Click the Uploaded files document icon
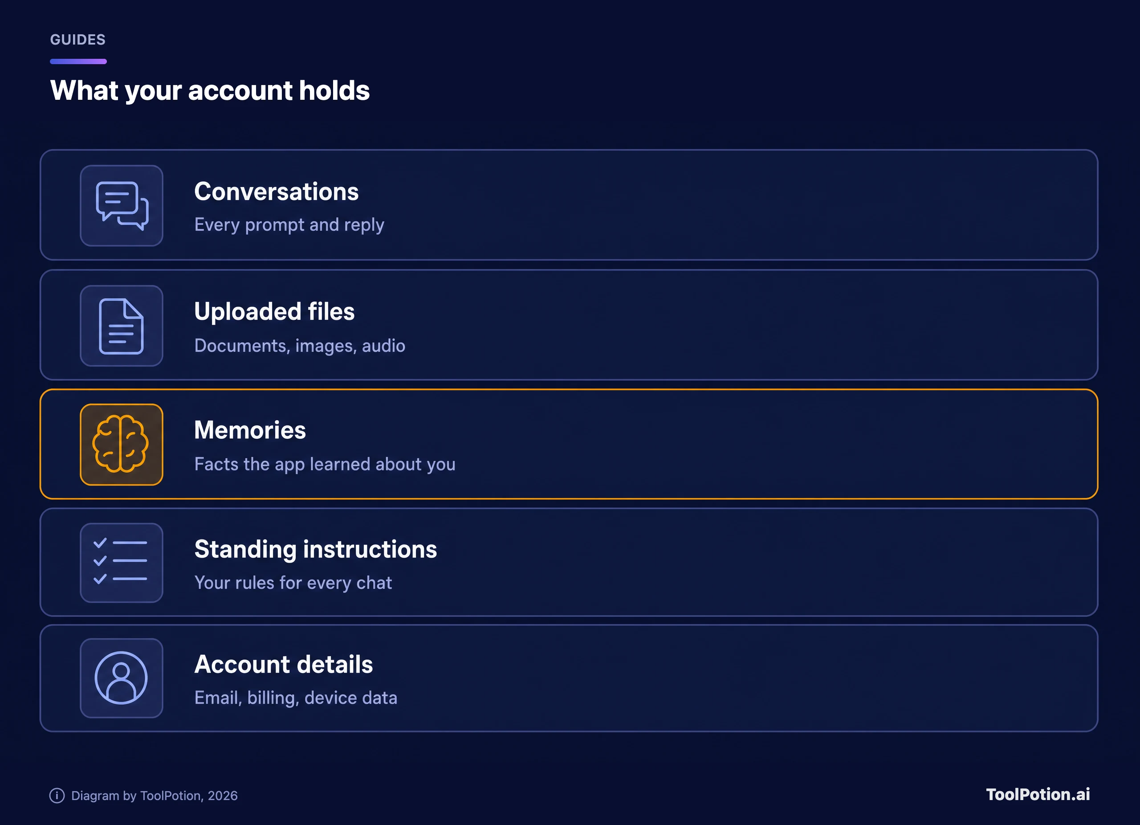 pyautogui.click(x=122, y=326)
